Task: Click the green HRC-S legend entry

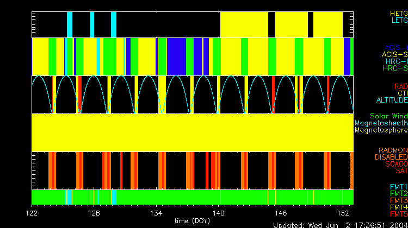Action: [x=395, y=68]
